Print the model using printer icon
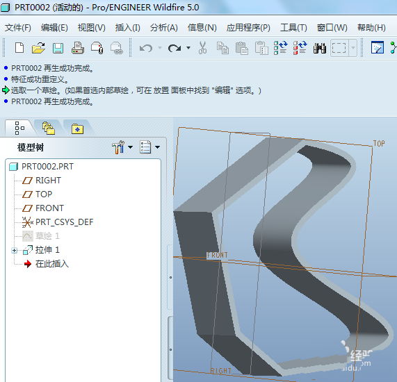The width and height of the screenshot is (397, 382). click(77, 47)
